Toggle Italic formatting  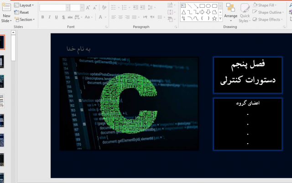[x=49, y=17]
